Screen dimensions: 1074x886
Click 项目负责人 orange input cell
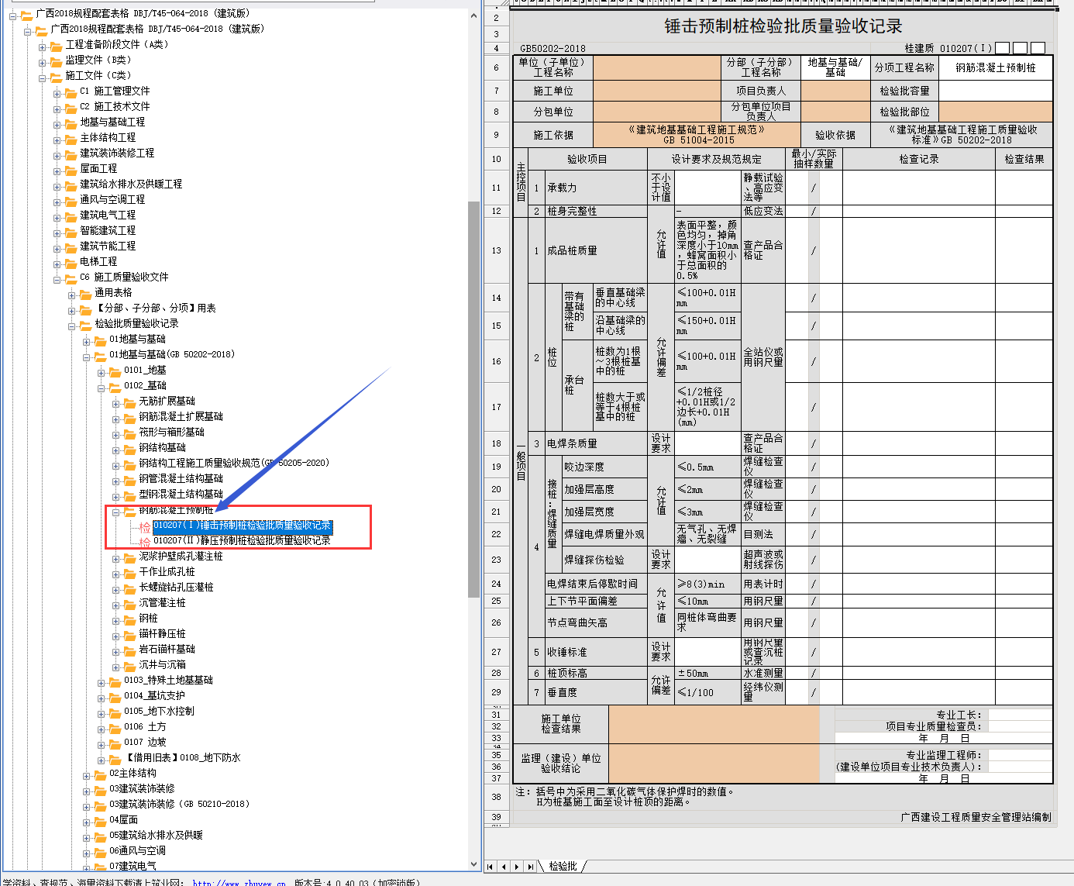click(x=835, y=91)
